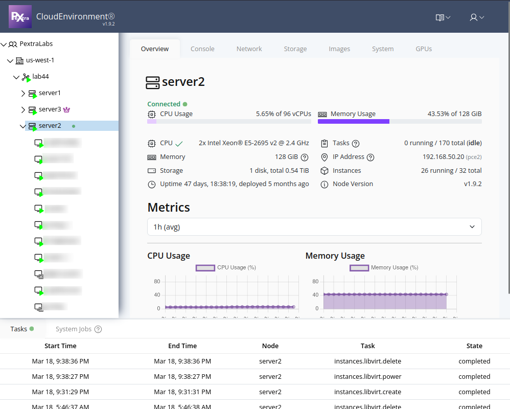Collapse the us-west-1 datacenter node
The image size is (510, 409).
coord(10,60)
